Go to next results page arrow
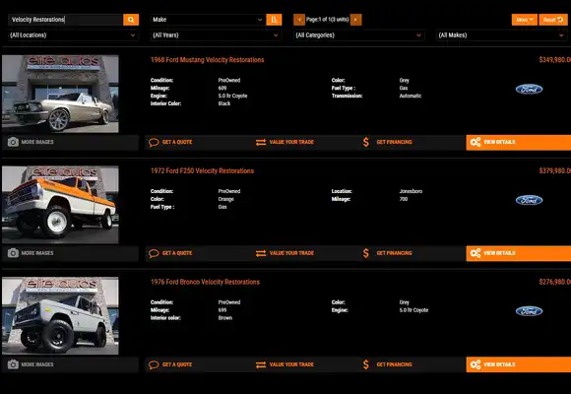The width and height of the screenshot is (571, 394). [x=355, y=20]
